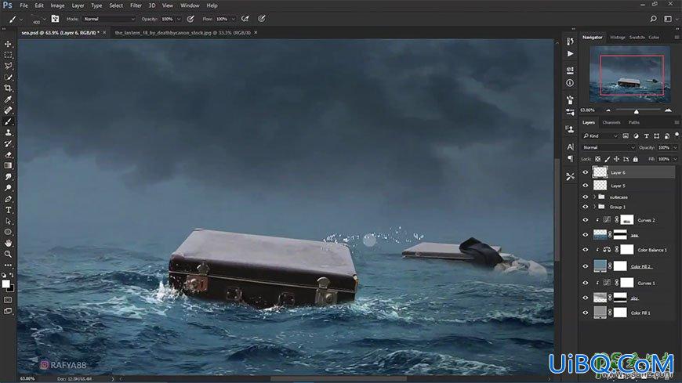682x383 pixels.
Task: Switch to the Channels tab
Action: [611, 123]
